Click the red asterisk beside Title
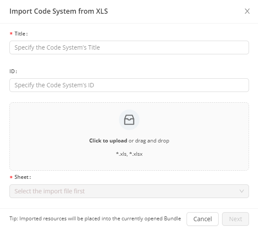The height and width of the screenshot is (228, 258). click(x=11, y=34)
